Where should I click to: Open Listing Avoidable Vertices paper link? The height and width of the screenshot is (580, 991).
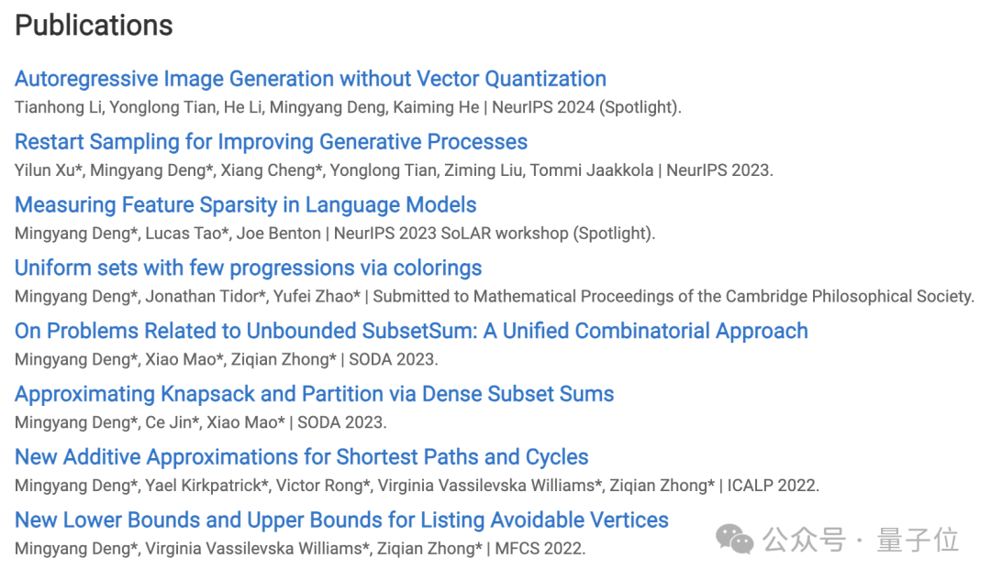tap(341, 520)
